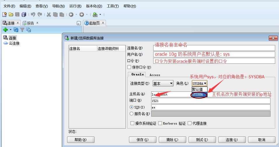Enable 操作系统验证 checkbox
Screen dimensions: 279x147
[x=132, y=123]
